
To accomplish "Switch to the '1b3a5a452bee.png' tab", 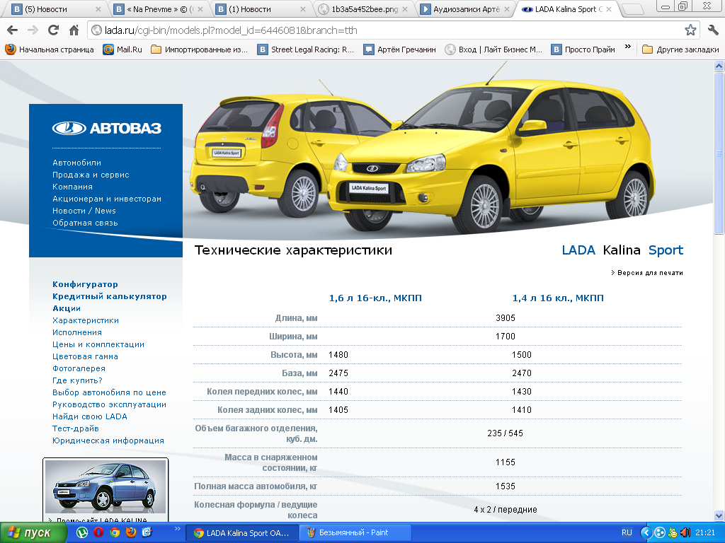I will click(x=363, y=9).
